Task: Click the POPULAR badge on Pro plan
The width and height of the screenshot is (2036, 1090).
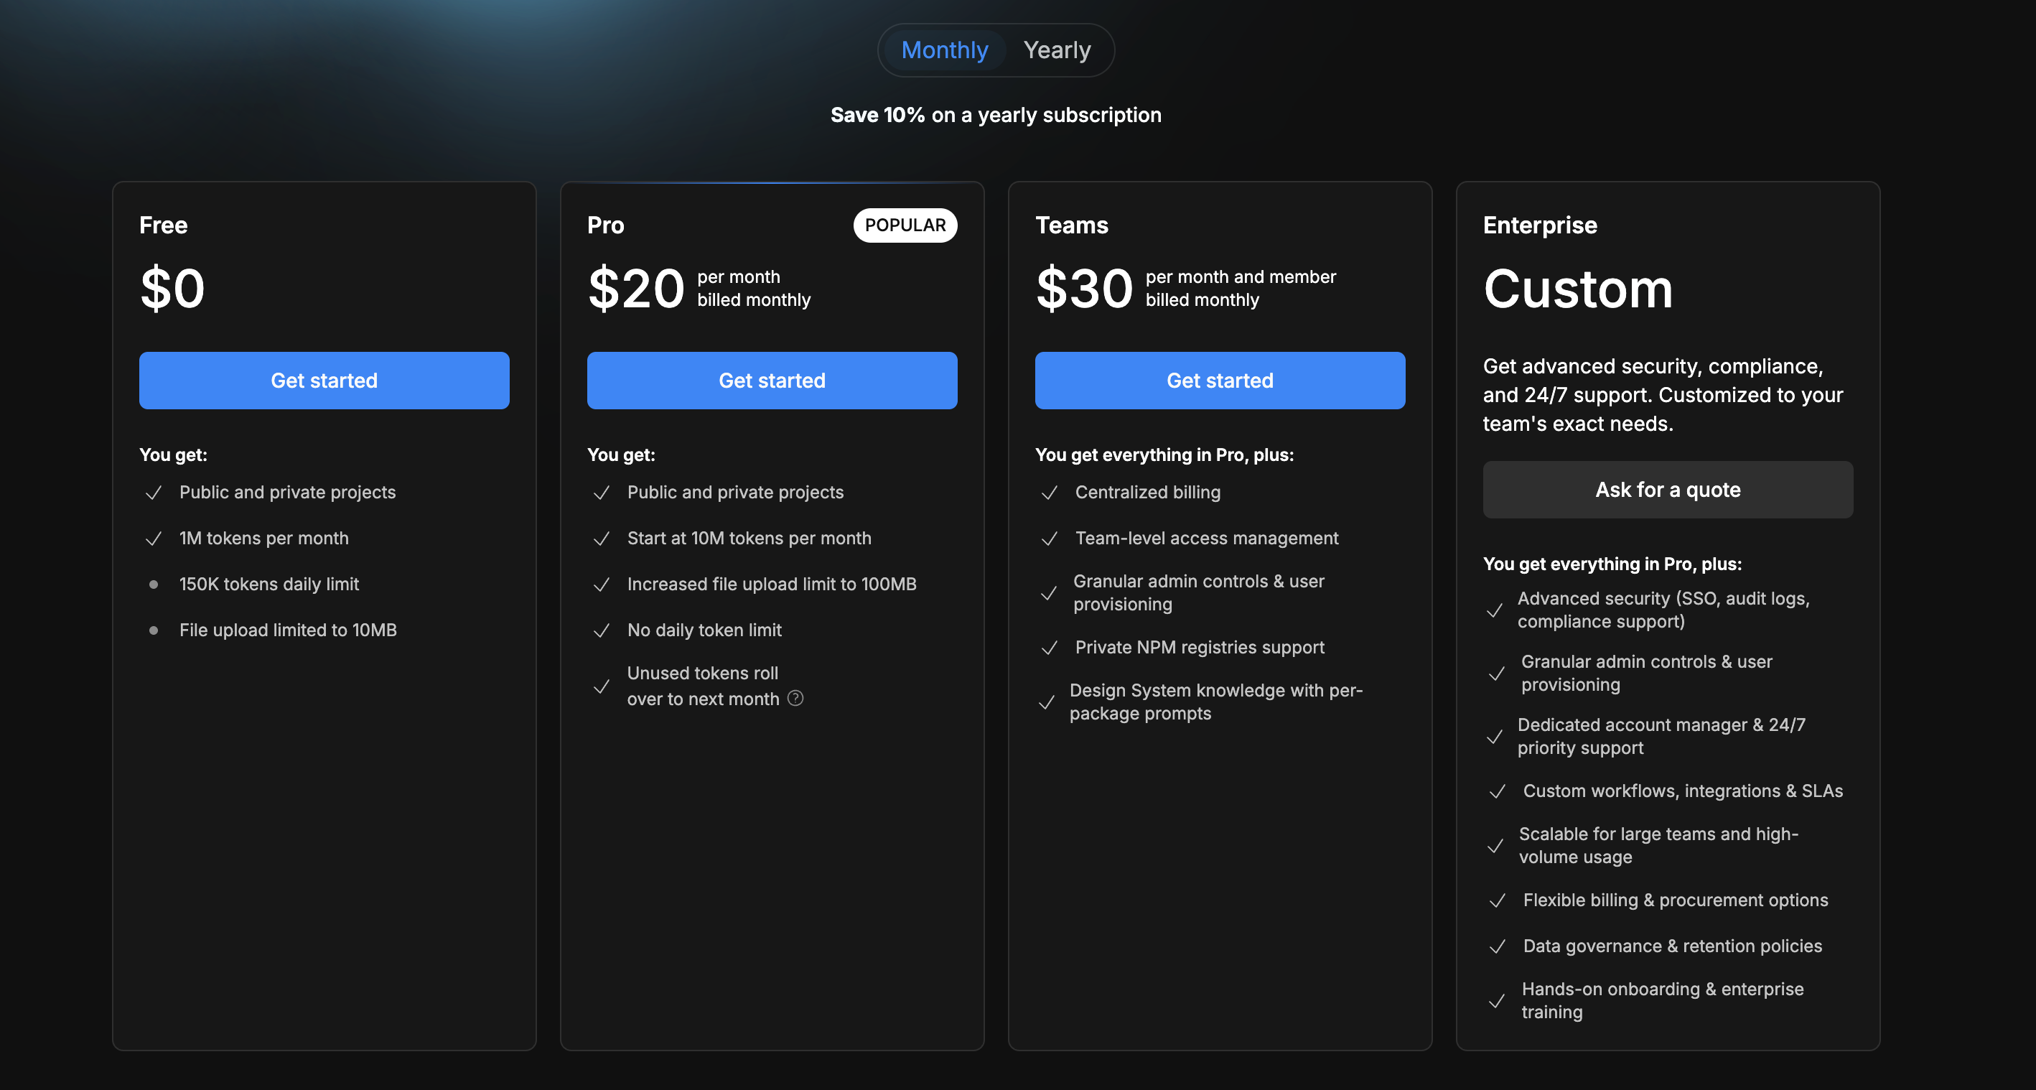Action: (x=904, y=225)
